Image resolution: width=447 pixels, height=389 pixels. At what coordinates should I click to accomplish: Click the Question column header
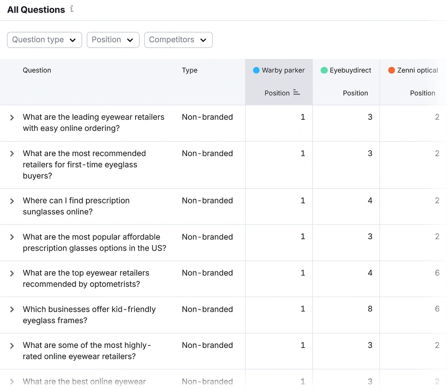tap(37, 70)
